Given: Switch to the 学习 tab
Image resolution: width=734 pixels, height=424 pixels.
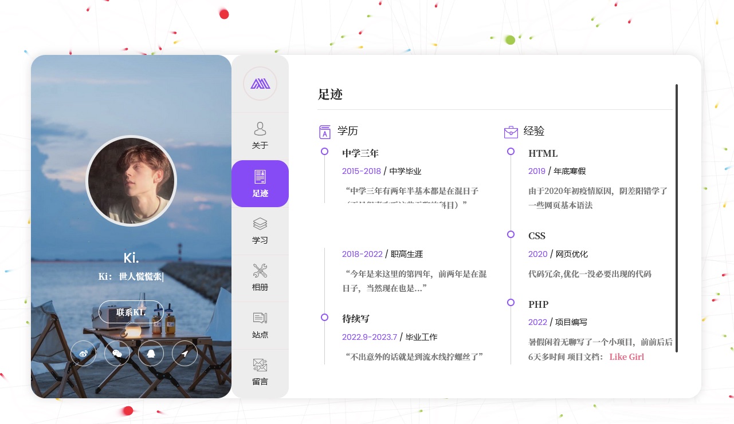Looking at the screenshot, I should (x=260, y=231).
